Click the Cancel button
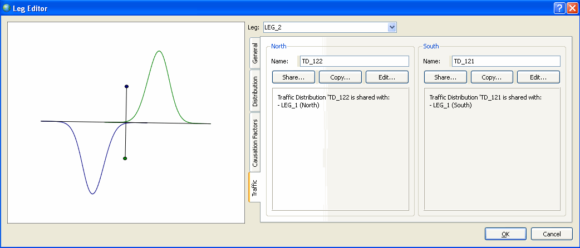The width and height of the screenshot is (580, 248). (552, 234)
